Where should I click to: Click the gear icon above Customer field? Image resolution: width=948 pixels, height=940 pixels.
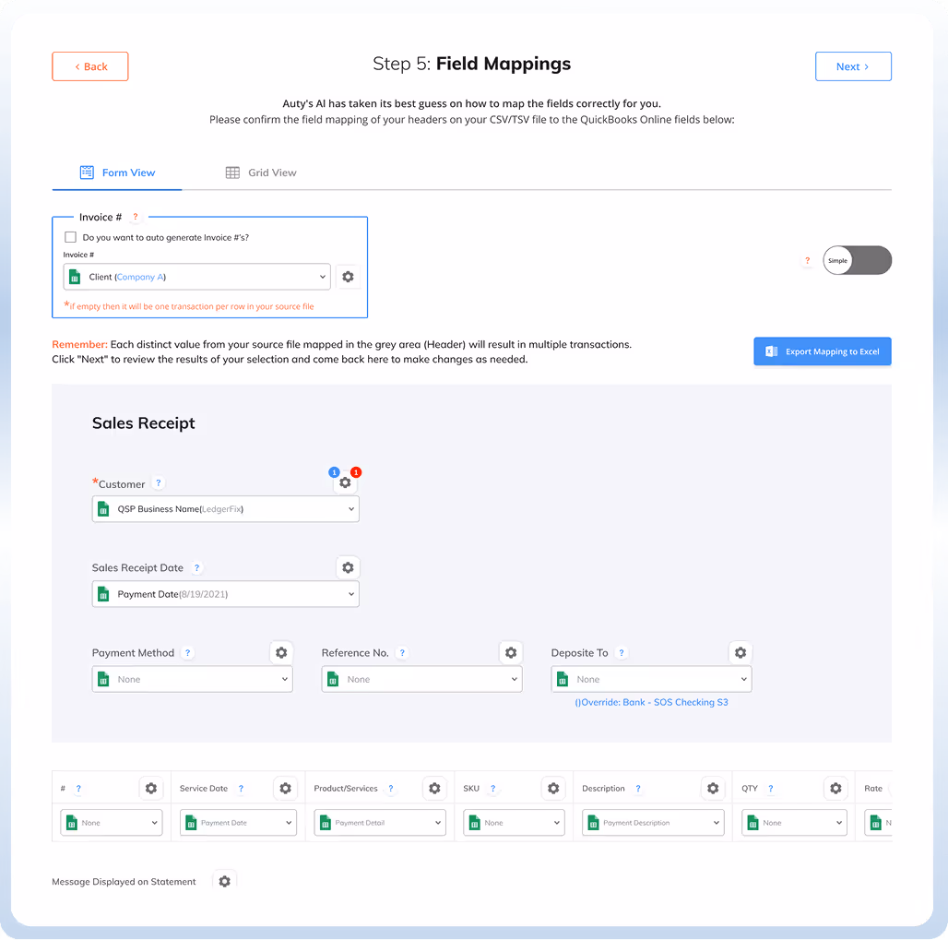(345, 482)
